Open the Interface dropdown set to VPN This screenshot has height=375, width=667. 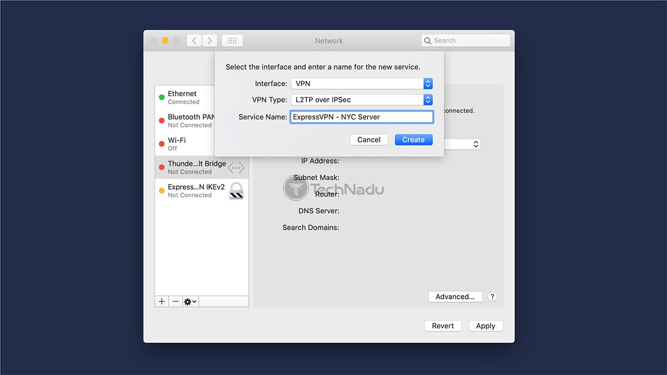[x=361, y=84]
